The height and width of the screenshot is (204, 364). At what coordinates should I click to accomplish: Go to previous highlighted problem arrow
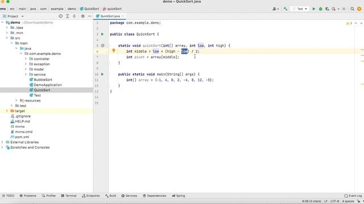(356, 23)
